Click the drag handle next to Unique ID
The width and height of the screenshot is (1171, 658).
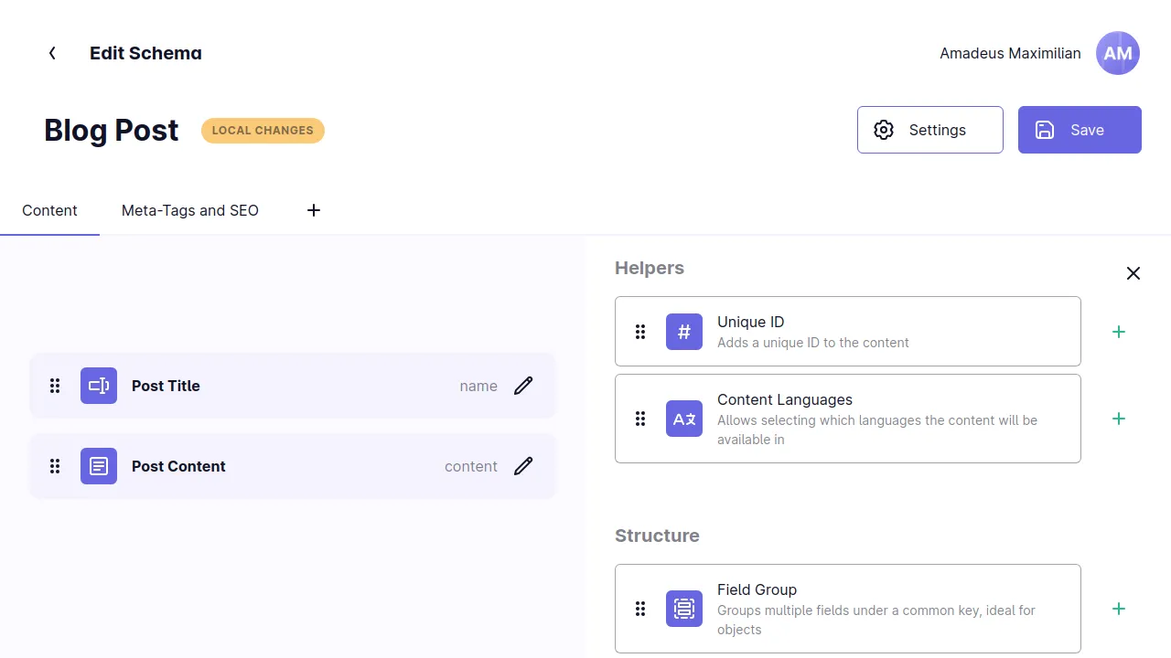(640, 332)
